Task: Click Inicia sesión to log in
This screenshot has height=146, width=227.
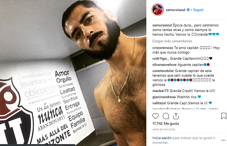Action: click(x=162, y=138)
